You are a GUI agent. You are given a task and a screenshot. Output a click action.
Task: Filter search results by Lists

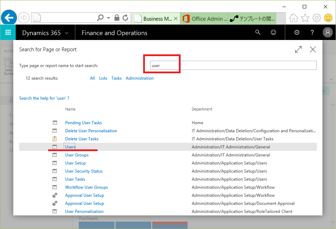coord(103,78)
